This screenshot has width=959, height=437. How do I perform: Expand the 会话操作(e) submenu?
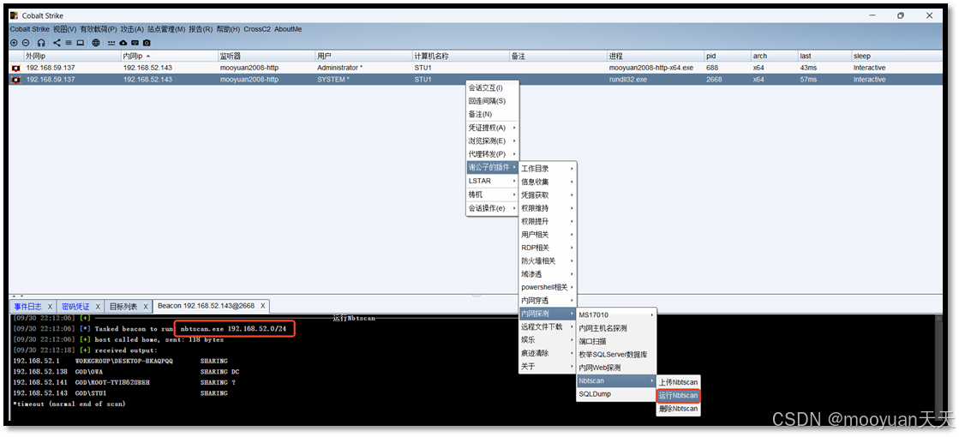click(x=492, y=208)
